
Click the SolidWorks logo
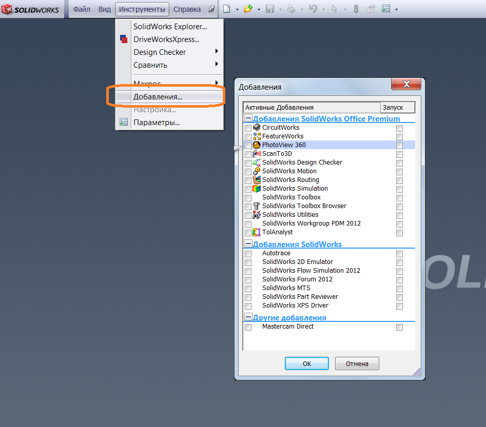click(x=30, y=9)
